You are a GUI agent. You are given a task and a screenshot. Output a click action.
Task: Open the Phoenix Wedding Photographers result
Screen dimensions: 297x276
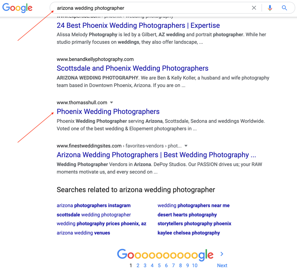click(x=108, y=112)
